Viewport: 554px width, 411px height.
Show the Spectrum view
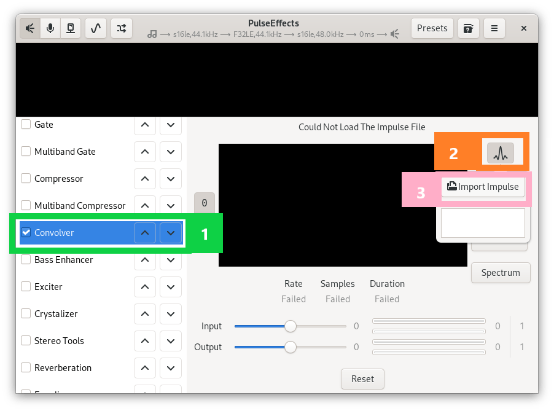point(501,273)
